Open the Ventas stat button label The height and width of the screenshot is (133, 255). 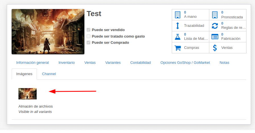pos(227,48)
